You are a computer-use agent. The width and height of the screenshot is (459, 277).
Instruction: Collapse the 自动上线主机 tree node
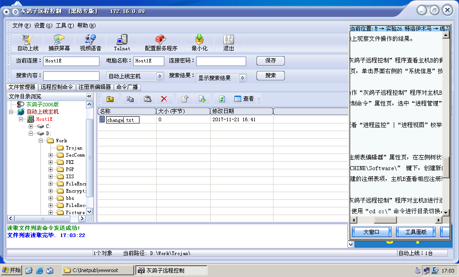(11, 112)
